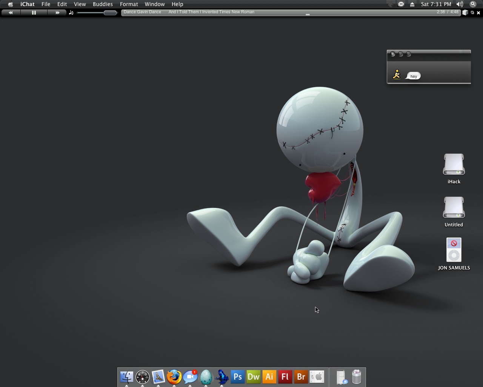Click the 'hey' chat message bubble
The height and width of the screenshot is (387, 483).
[x=414, y=76]
